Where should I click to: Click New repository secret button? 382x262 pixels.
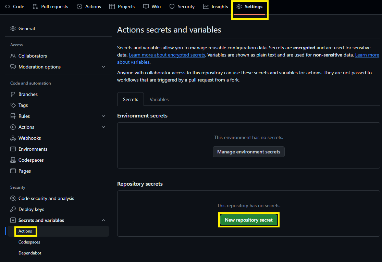pos(249,220)
